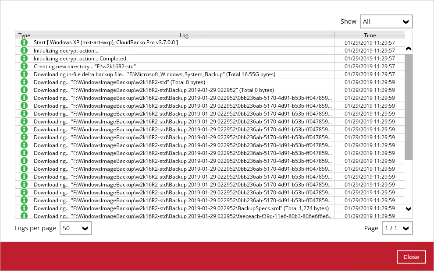Click the Time column header
Image resolution: width=434 pixels, height=271 pixels.
[370, 35]
